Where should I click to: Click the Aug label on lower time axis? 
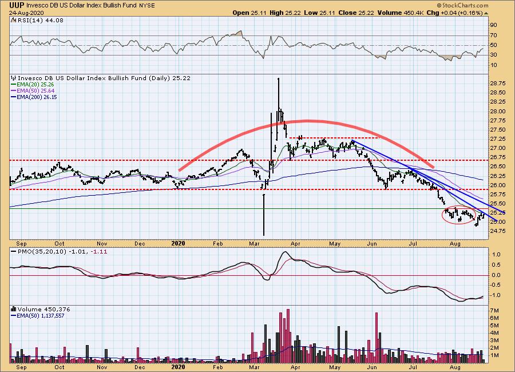click(x=455, y=367)
